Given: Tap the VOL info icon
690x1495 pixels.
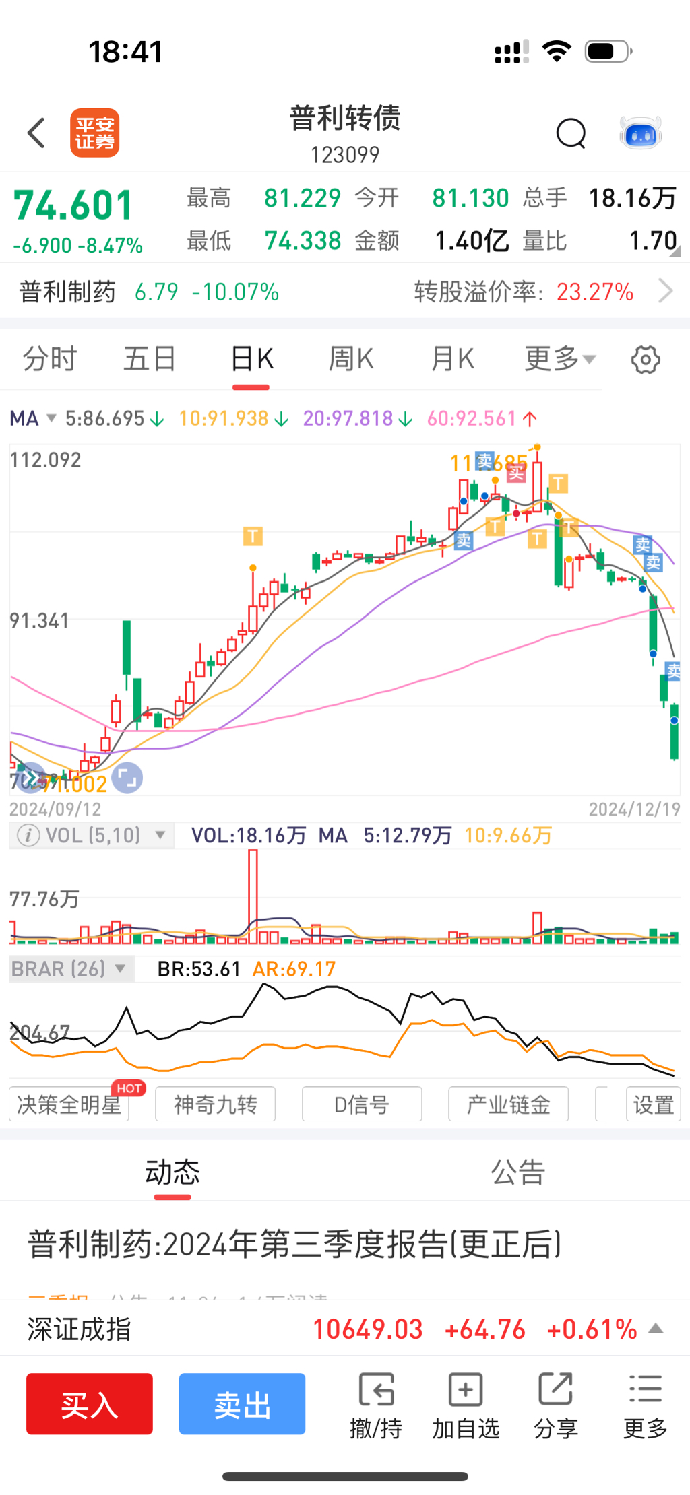Looking at the screenshot, I should tap(28, 836).
